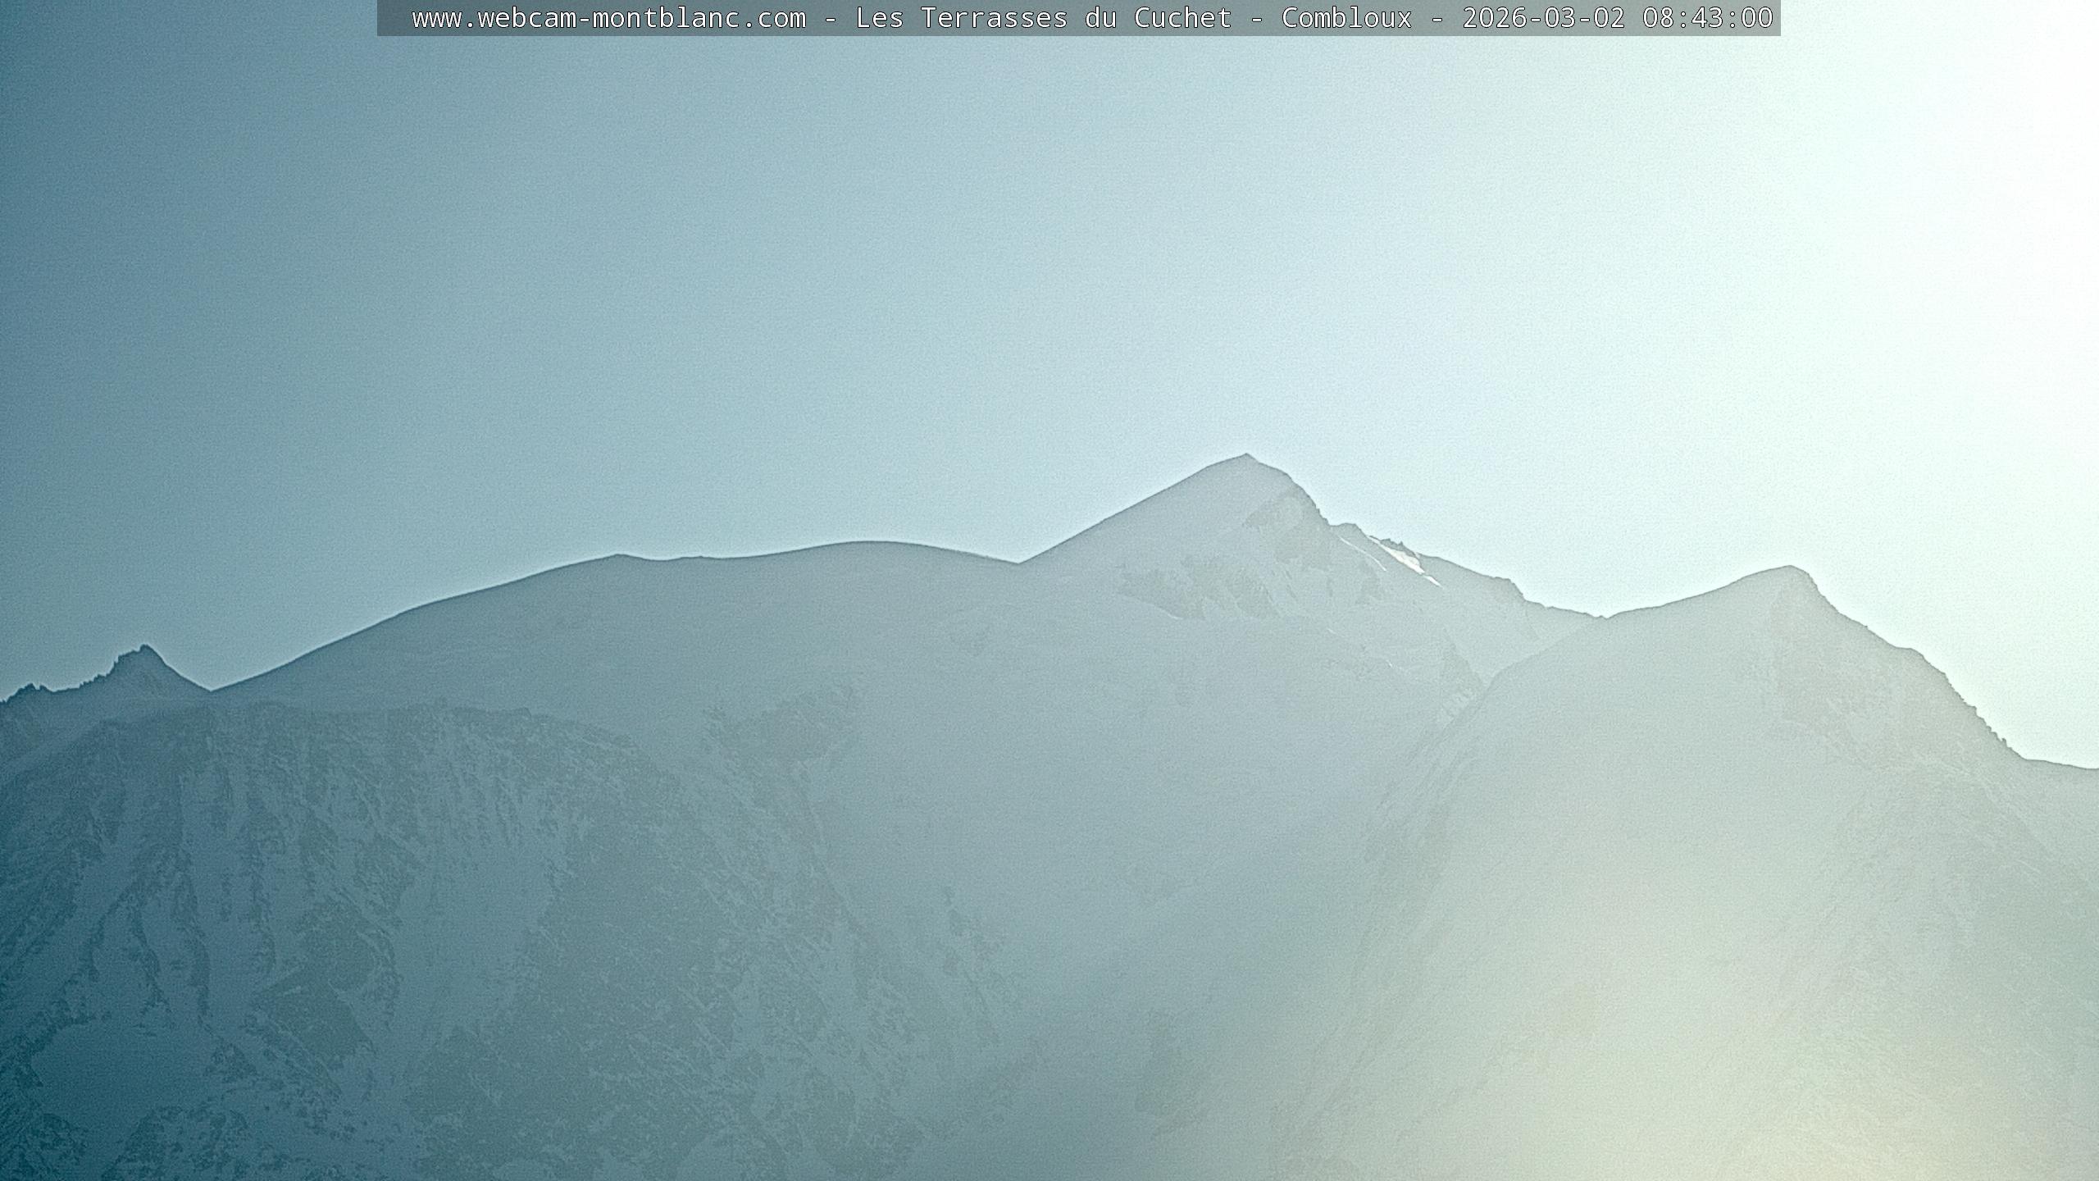Viewport: 2099px width, 1181px height.
Task: Click the 'Les Terrasses du Cuchet' caption text
Action: coord(1043,18)
